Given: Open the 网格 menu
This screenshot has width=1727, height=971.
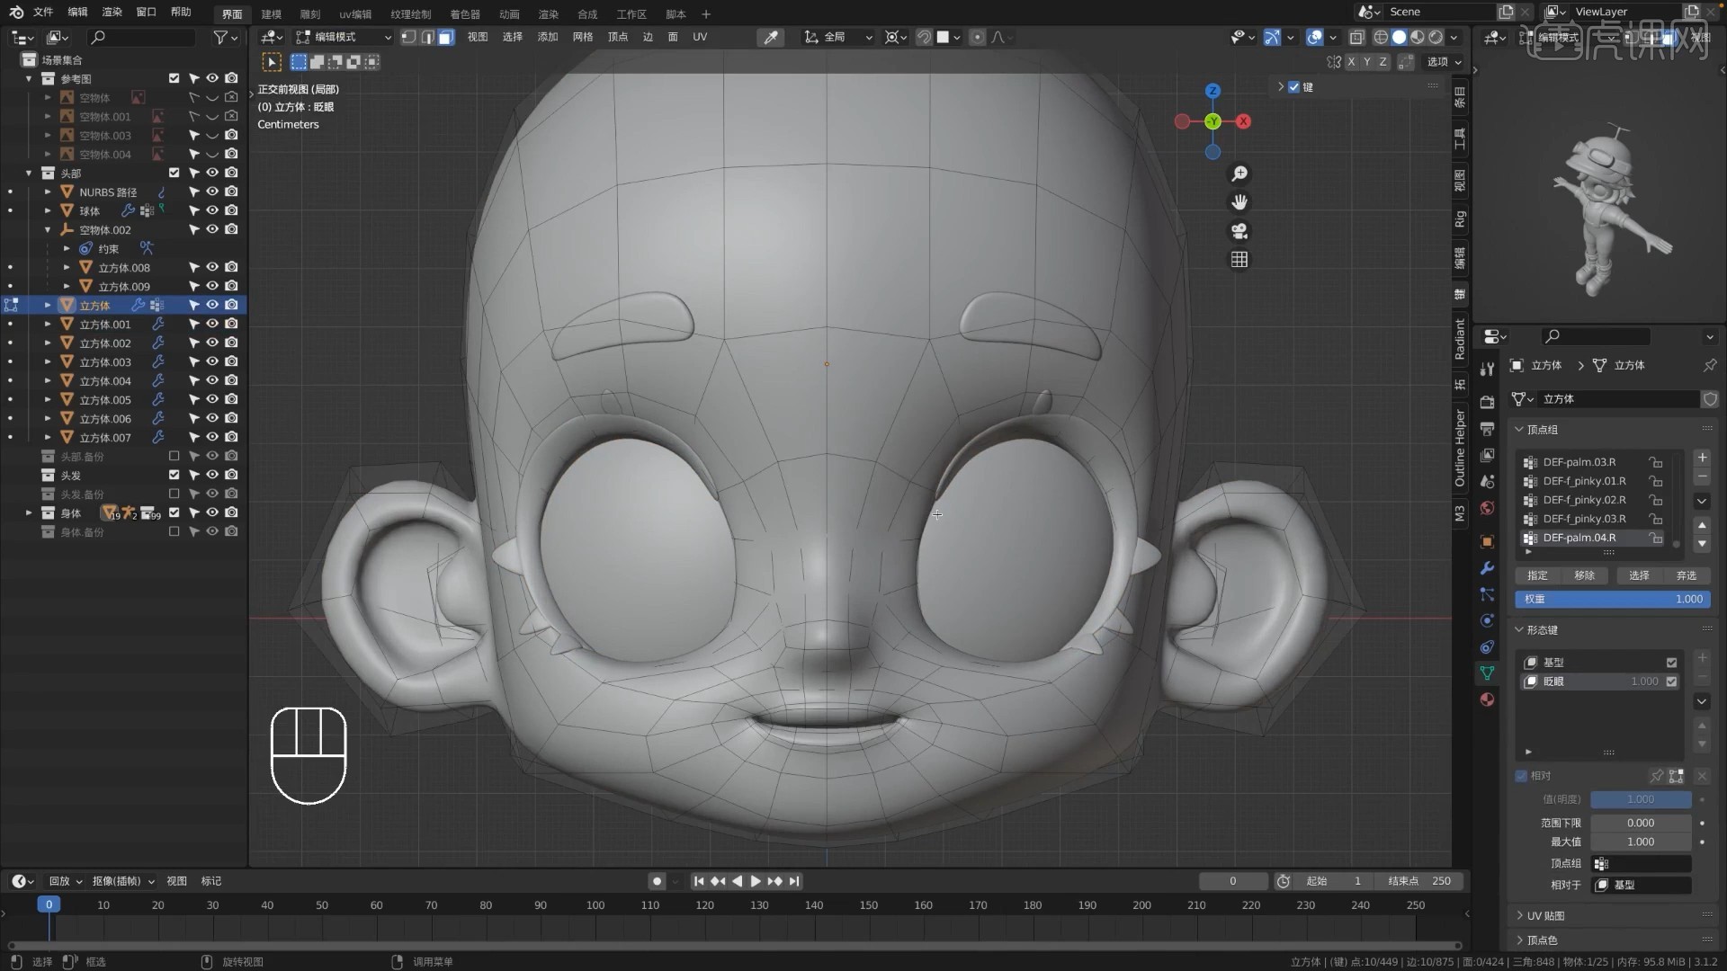Looking at the screenshot, I should [583, 37].
